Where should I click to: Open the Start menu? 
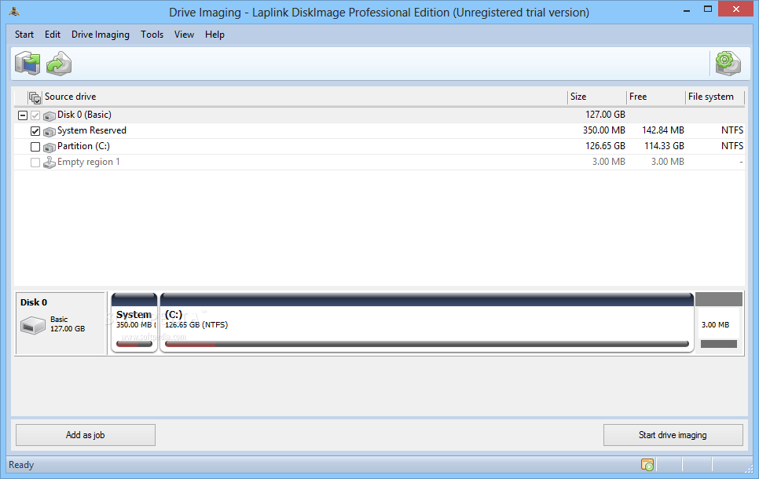(24, 35)
